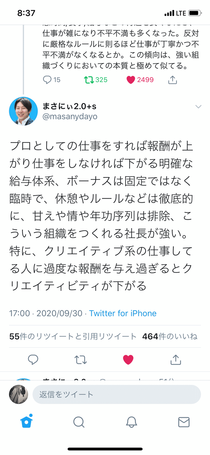
Task: Select the Search icon in bottom bar
Action: tap(79, 423)
